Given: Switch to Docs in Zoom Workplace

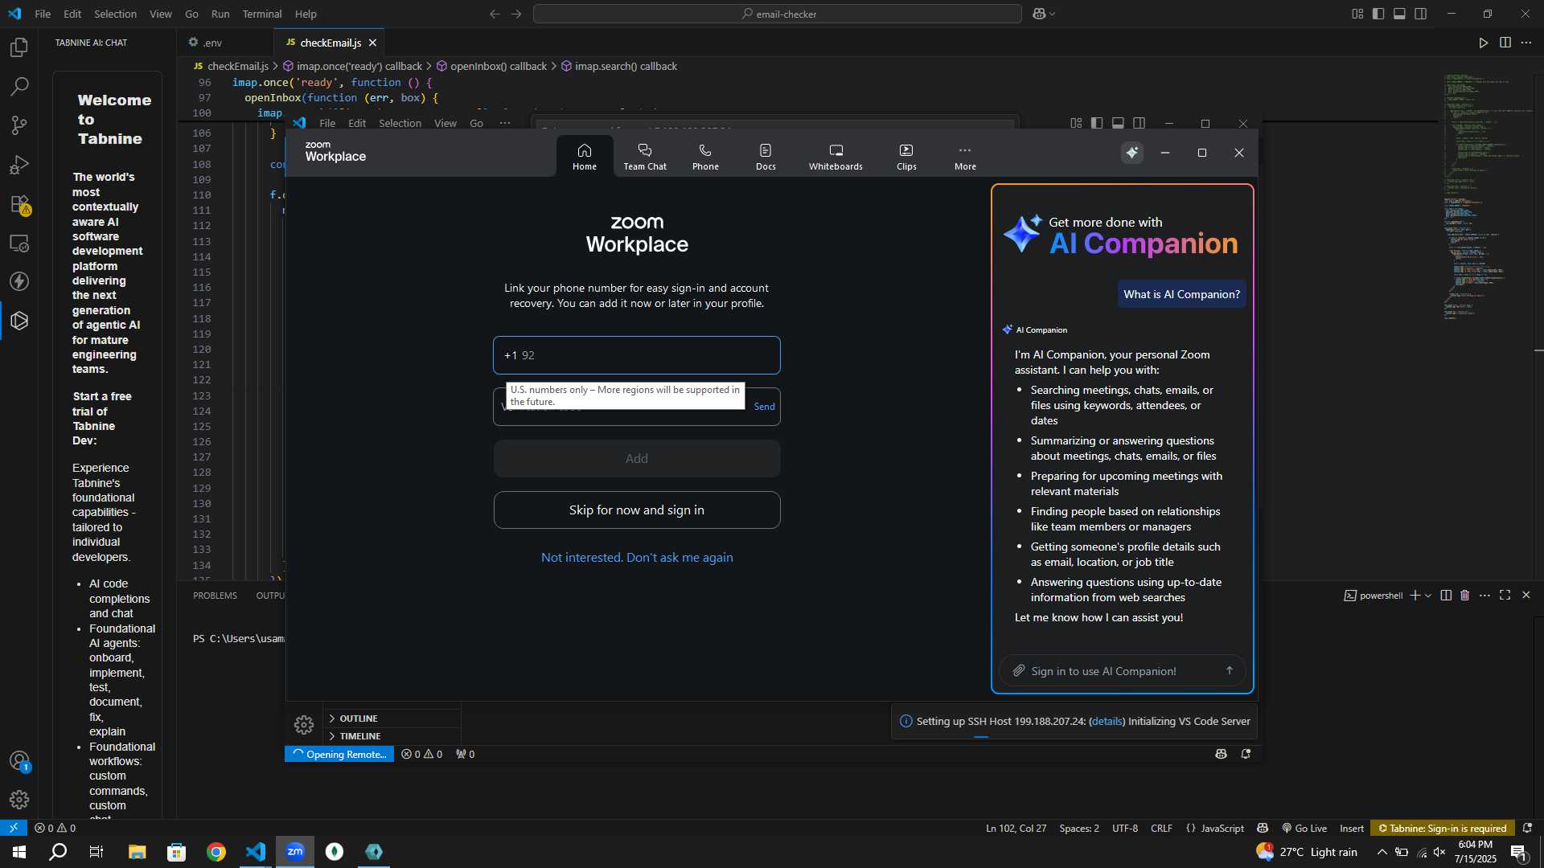Looking at the screenshot, I should pyautogui.click(x=766, y=157).
